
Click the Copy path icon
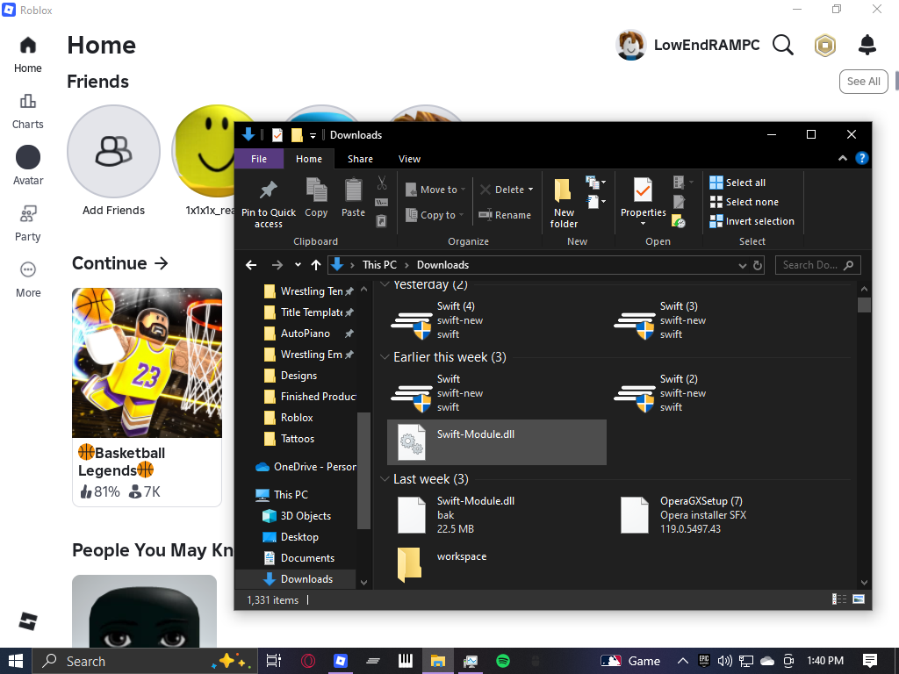pyautogui.click(x=381, y=203)
